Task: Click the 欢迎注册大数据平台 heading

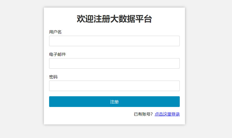Action: [114, 19]
